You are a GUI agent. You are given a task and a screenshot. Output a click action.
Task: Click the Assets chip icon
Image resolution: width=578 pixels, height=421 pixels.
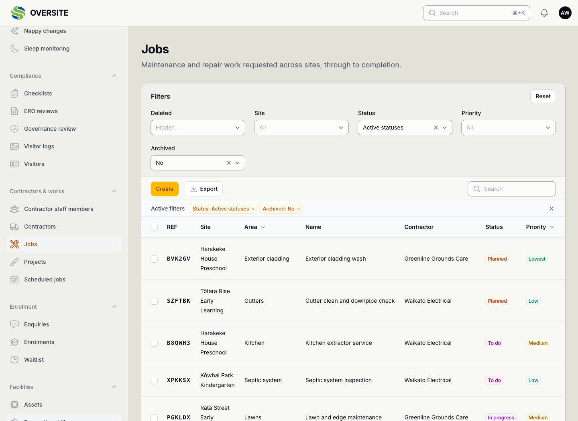pos(14,405)
